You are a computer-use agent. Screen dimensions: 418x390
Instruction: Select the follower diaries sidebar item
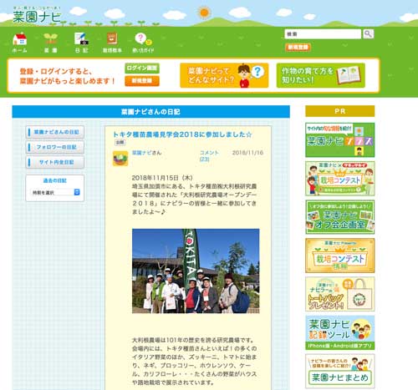point(55,147)
